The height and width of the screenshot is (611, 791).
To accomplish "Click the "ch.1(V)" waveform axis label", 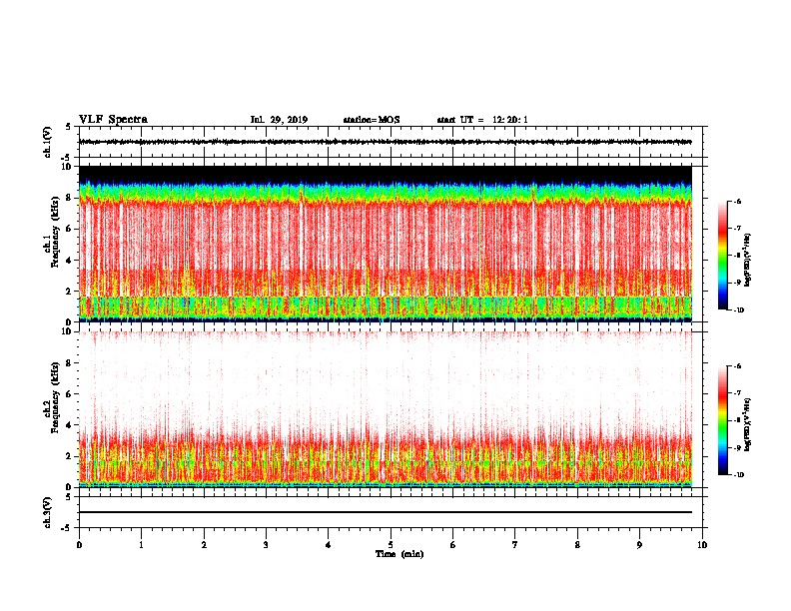I will pos(47,142).
